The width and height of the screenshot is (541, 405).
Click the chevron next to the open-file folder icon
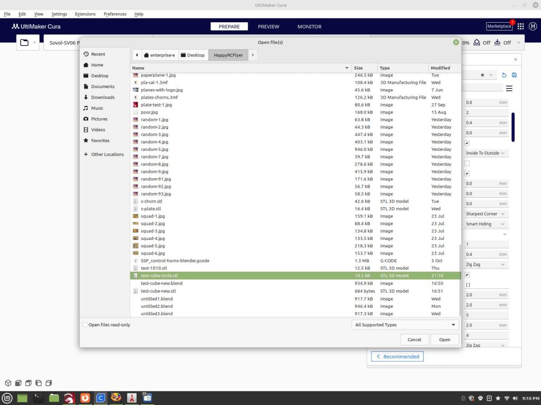[34, 43]
